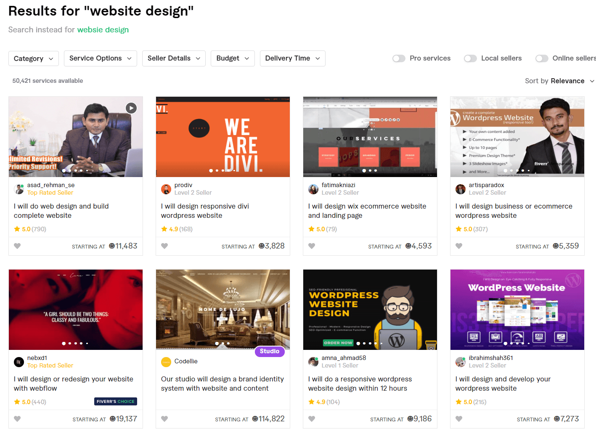Image resolution: width=596 pixels, height=434 pixels.
Task: Open the purple WordPress Website gig thumbnail
Action: click(517, 310)
